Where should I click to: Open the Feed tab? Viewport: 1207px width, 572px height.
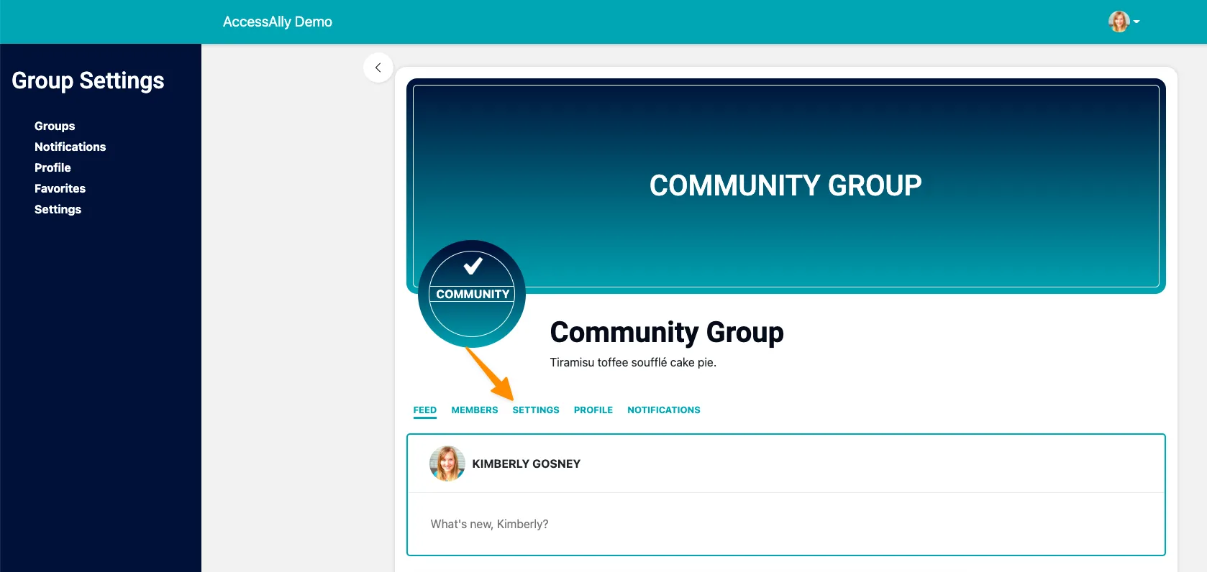click(x=424, y=410)
